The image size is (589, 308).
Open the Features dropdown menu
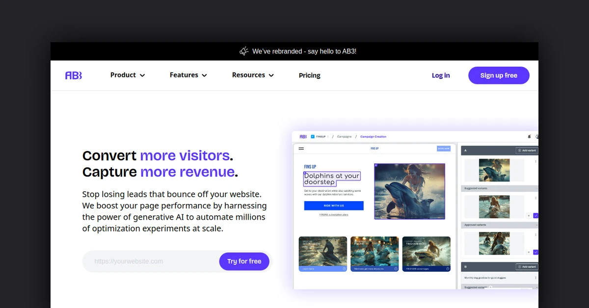[188, 75]
